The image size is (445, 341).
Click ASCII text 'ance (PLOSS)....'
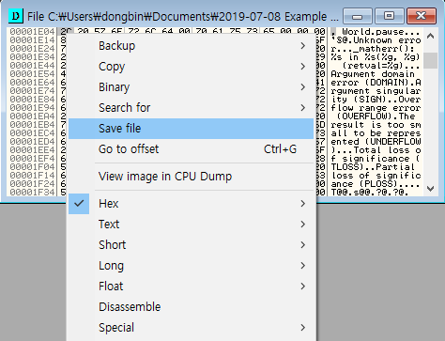(376, 184)
